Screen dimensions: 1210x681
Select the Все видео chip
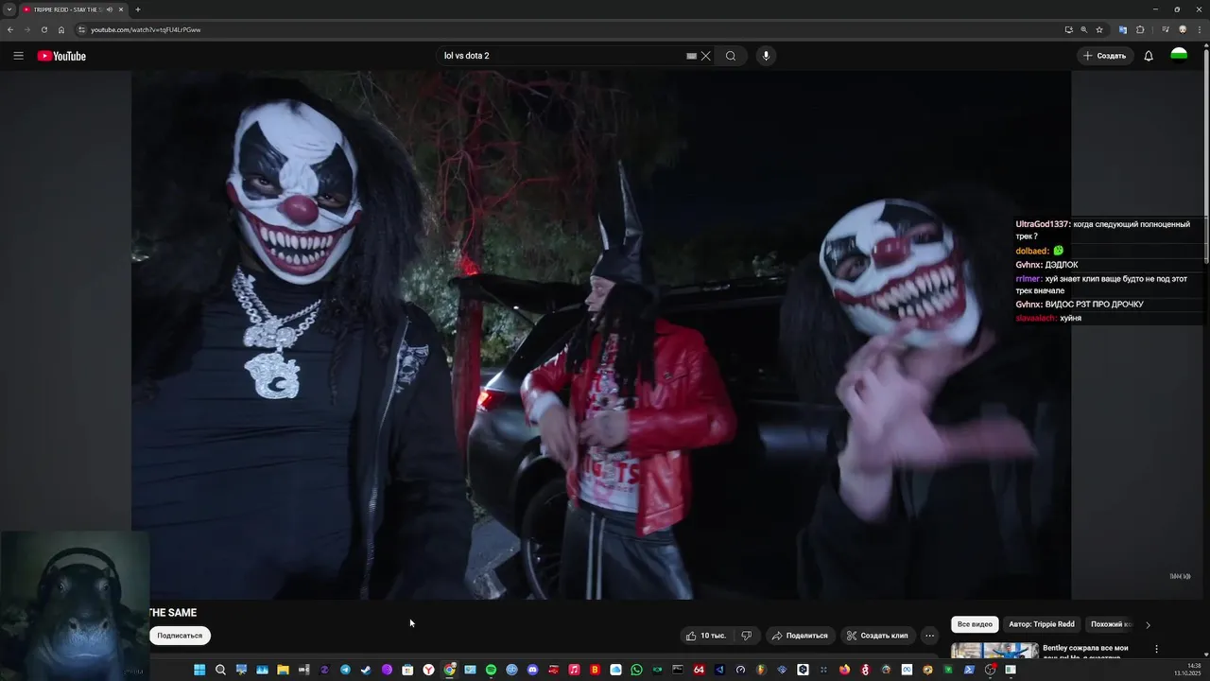[x=975, y=624]
